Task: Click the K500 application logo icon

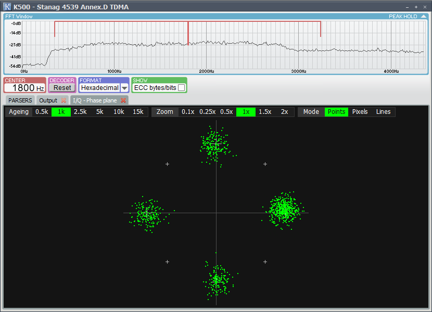Action: pyautogui.click(x=7, y=7)
